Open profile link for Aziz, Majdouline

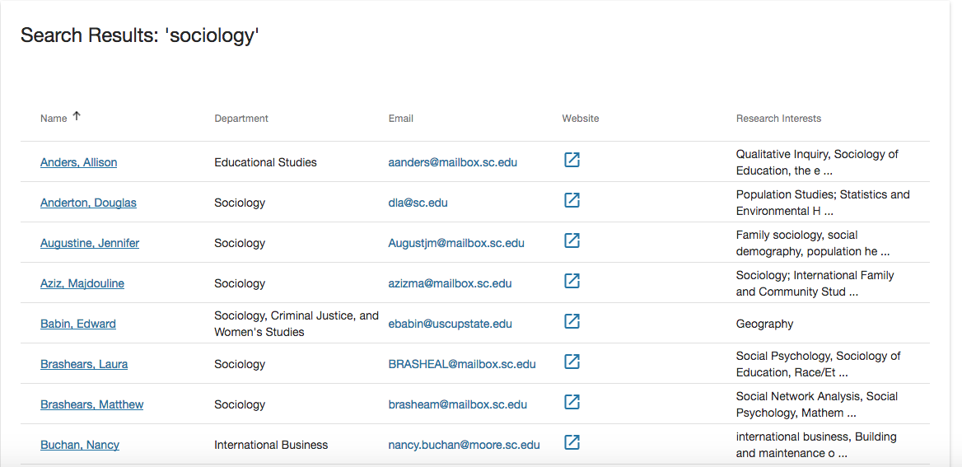[x=82, y=283]
